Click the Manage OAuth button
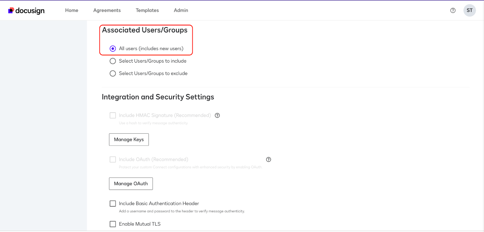Screen dimensions: 484x232 point(131,184)
